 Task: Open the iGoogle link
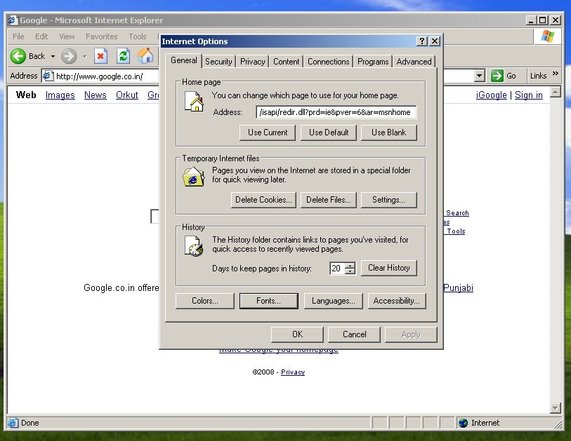coord(491,95)
